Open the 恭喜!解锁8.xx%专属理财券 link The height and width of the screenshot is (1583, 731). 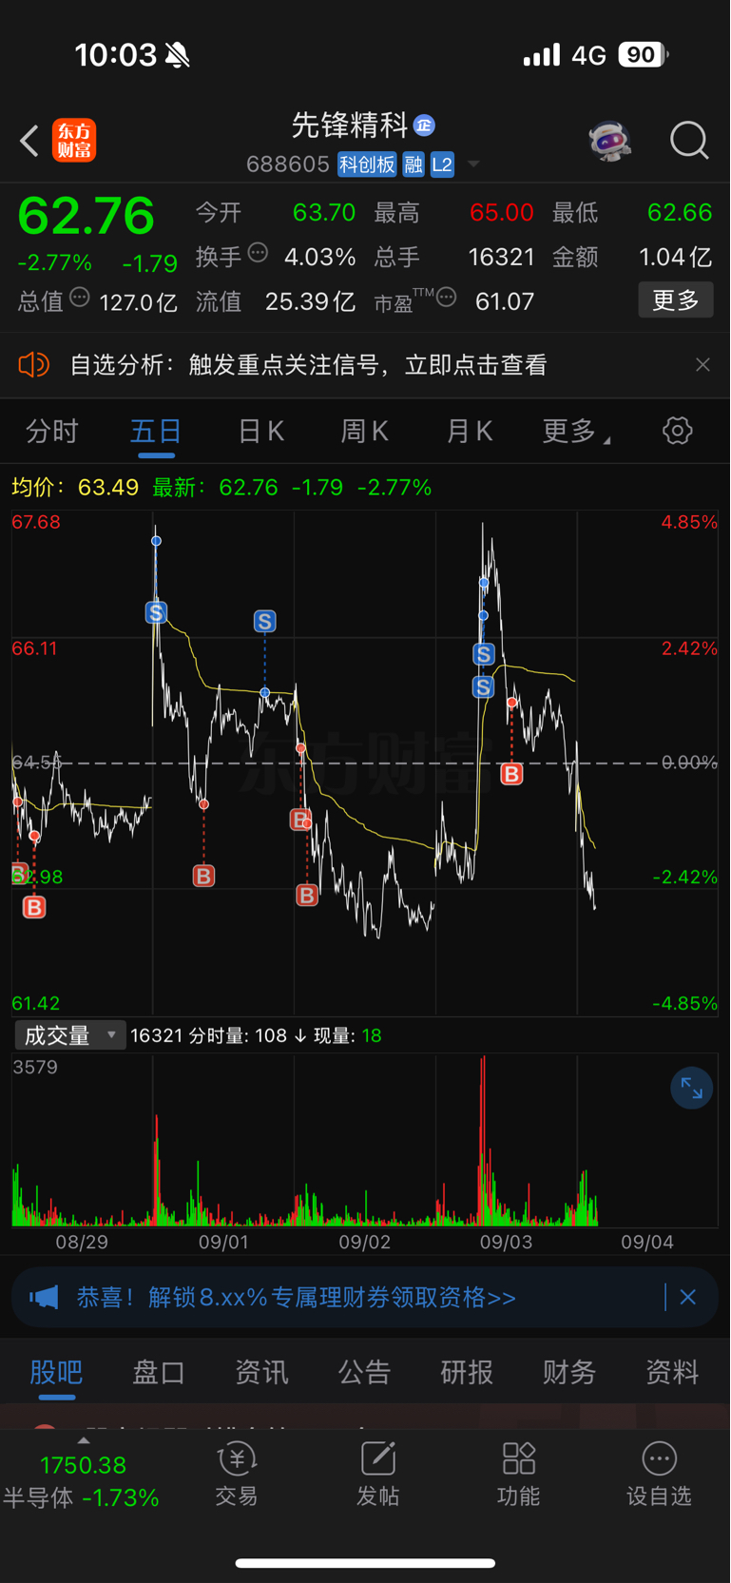297,1298
